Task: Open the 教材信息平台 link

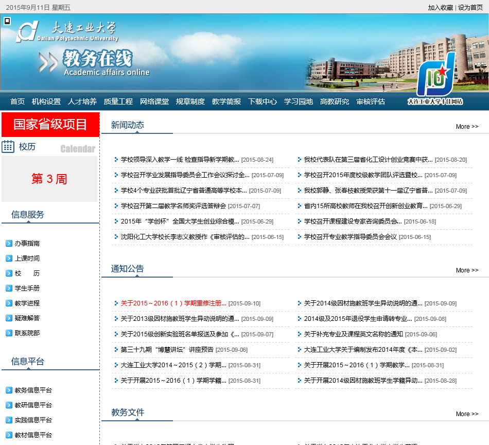Action: (33, 435)
